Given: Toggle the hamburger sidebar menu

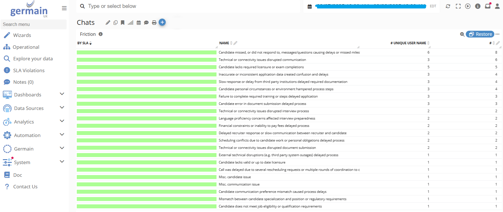Looking at the screenshot, I should [x=64, y=8].
